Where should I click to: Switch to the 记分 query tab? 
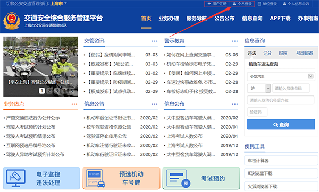click(267, 53)
